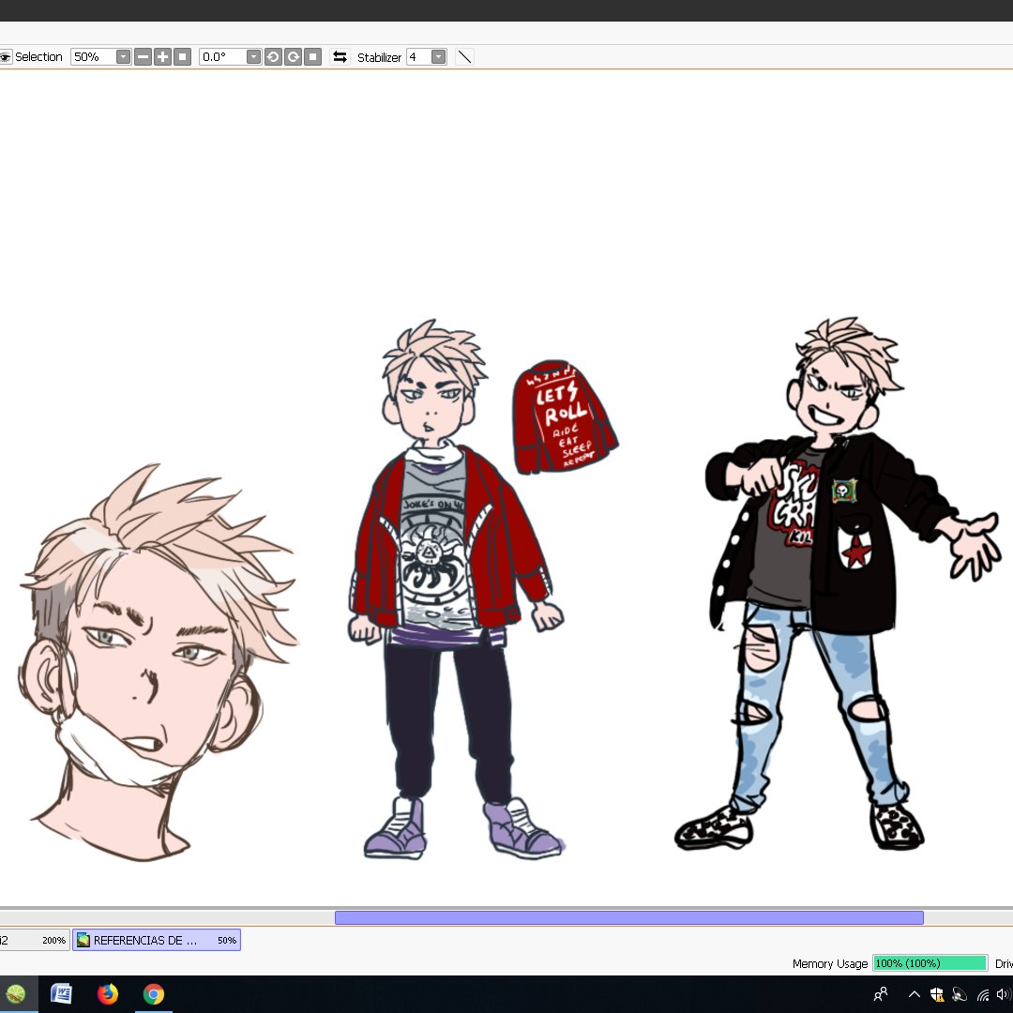The width and height of the screenshot is (1013, 1013).
Task: Open the People icon in system tray
Action: click(880, 994)
